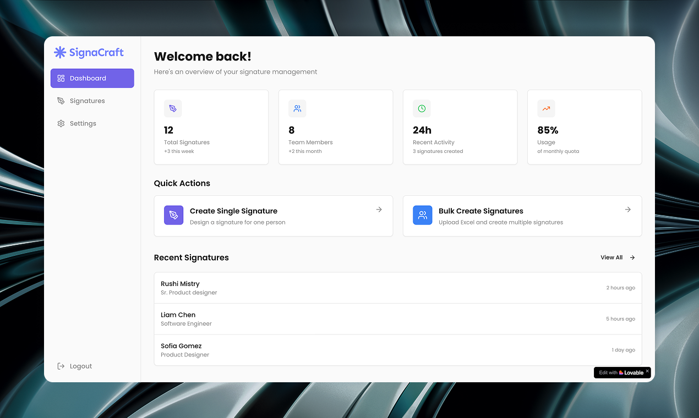Click the 'Recent Signatures' heading
This screenshot has width=699, height=418.
[x=192, y=257]
